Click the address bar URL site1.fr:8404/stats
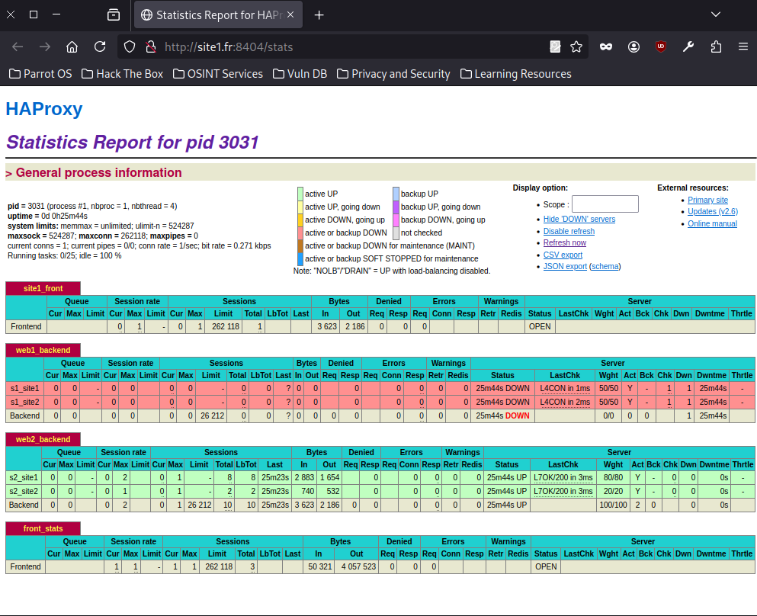Image resolution: width=757 pixels, height=616 pixels. (x=229, y=47)
